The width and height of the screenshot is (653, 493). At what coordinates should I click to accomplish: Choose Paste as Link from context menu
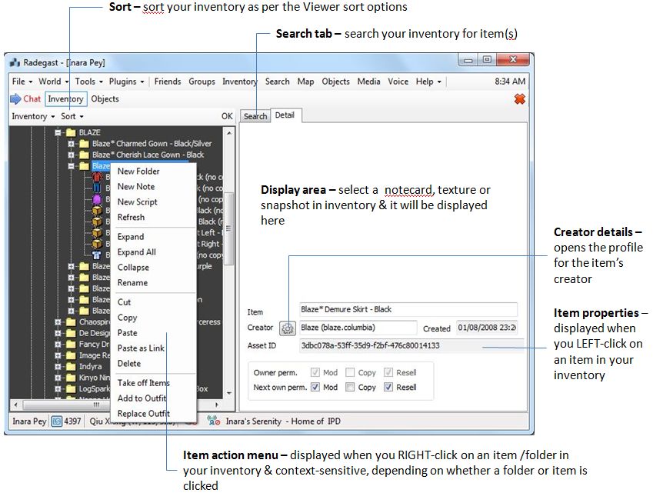(x=141, y=348)
